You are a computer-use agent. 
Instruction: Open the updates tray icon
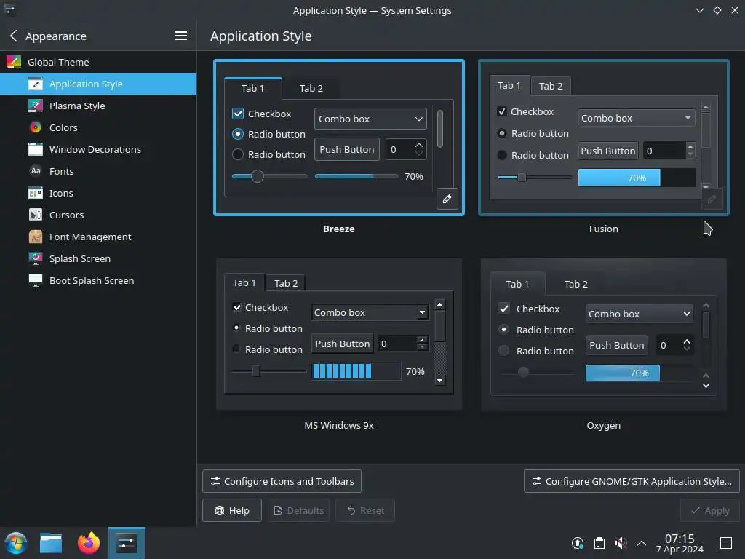coord(578,543)
